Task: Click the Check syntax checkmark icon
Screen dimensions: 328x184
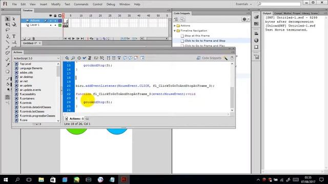Action: click(84, 58)
